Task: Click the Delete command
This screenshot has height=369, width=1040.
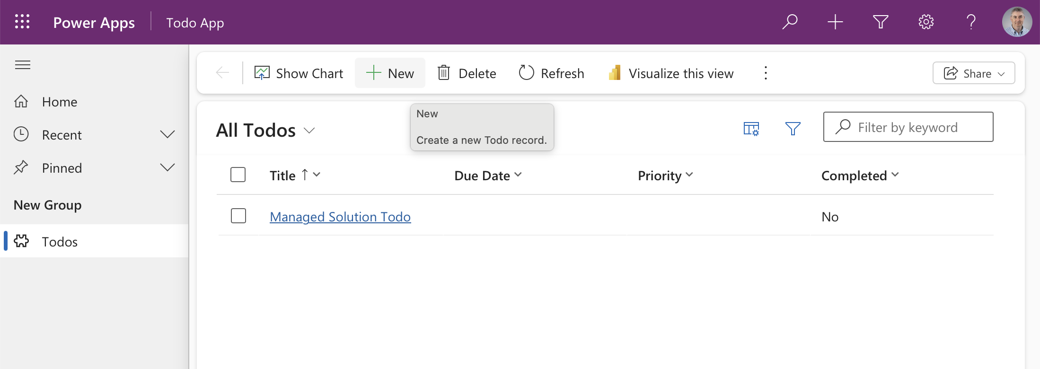Action: 467,73
